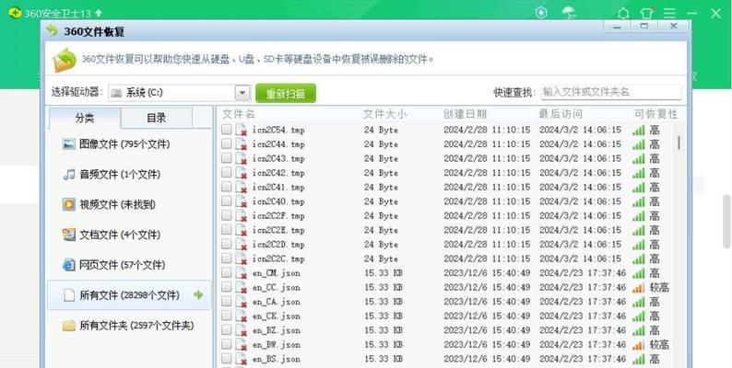Click the image files category icon
This screenshot has height=368, width=732.
(x=68, y=144)
